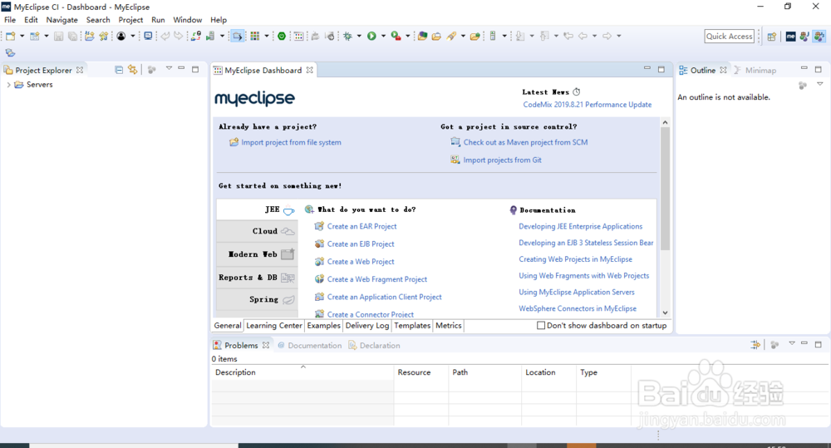Open the Navigate menu
Image resolution: width=831 pixels, height=448 pixels.
[x=62, y=20]
